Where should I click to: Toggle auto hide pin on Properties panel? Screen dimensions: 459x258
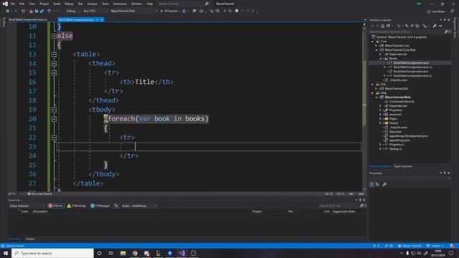pos(445,173)
